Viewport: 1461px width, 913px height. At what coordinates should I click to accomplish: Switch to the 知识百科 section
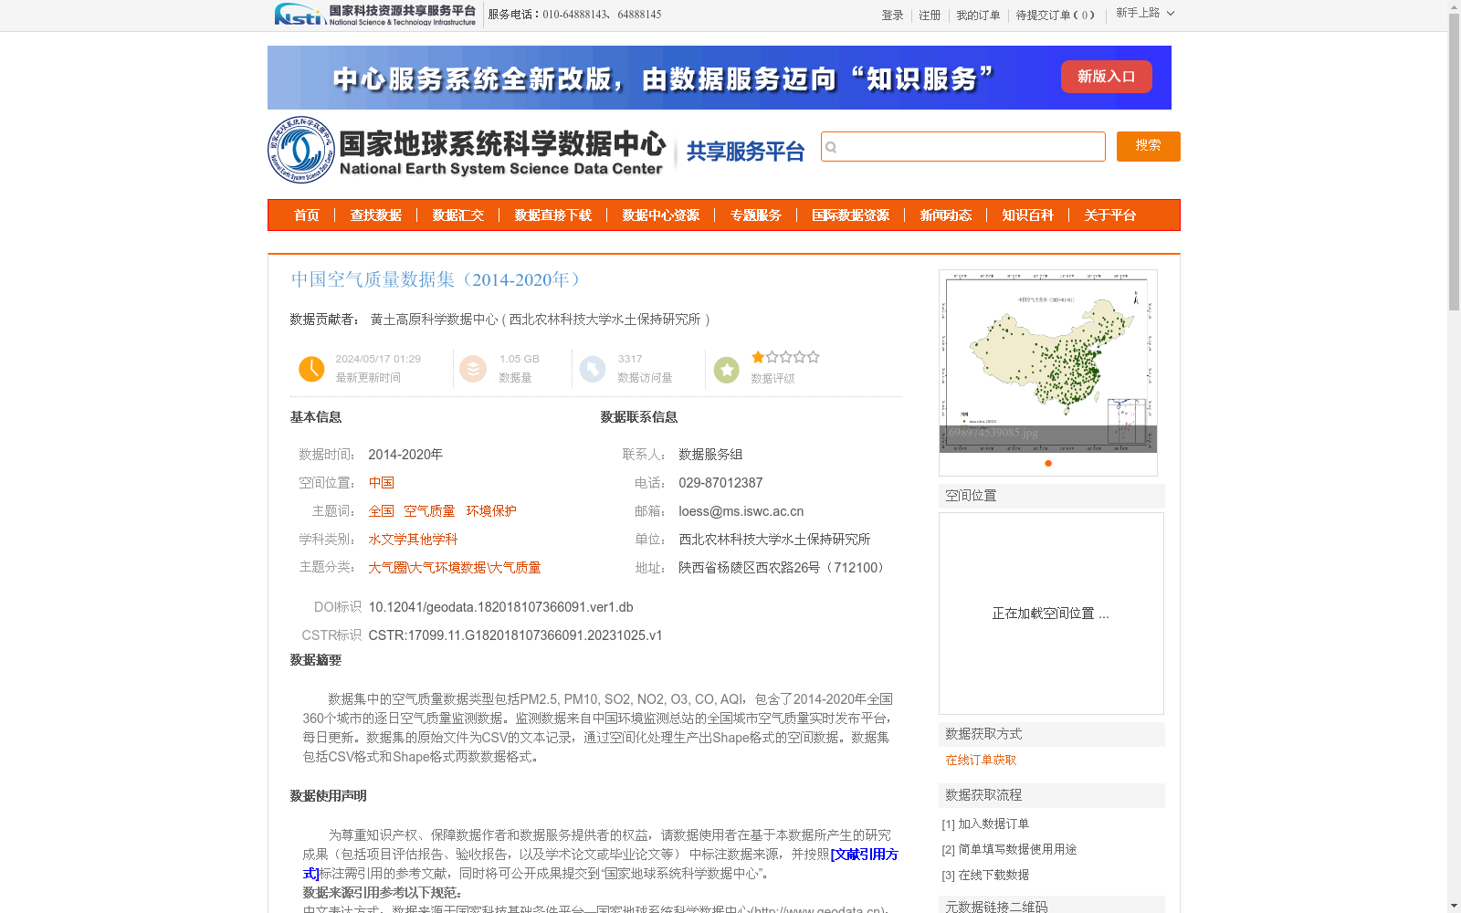click(x=1026, y=215)
